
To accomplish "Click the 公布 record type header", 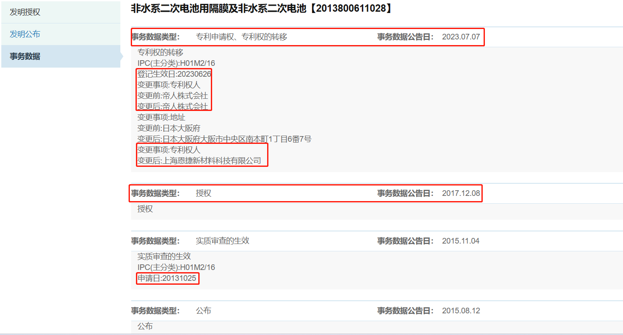I will click(x=203, y=311).
